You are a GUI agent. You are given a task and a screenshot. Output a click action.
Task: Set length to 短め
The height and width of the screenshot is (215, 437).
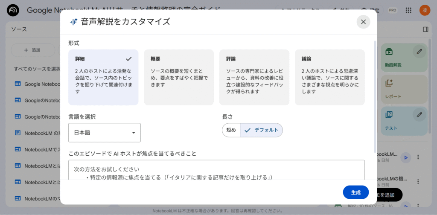231,130
